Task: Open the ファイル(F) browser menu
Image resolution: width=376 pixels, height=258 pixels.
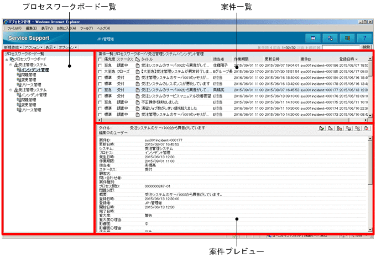Action: click(14, 28)
